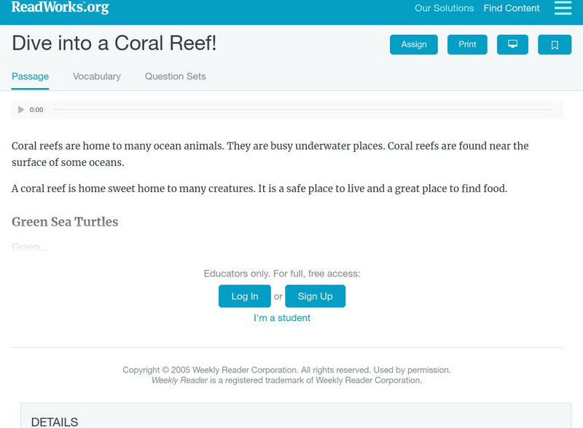Click the page title "Dive into a Coral Reef!"
This screenshot has width=583, height=428.
pos(114,44)
